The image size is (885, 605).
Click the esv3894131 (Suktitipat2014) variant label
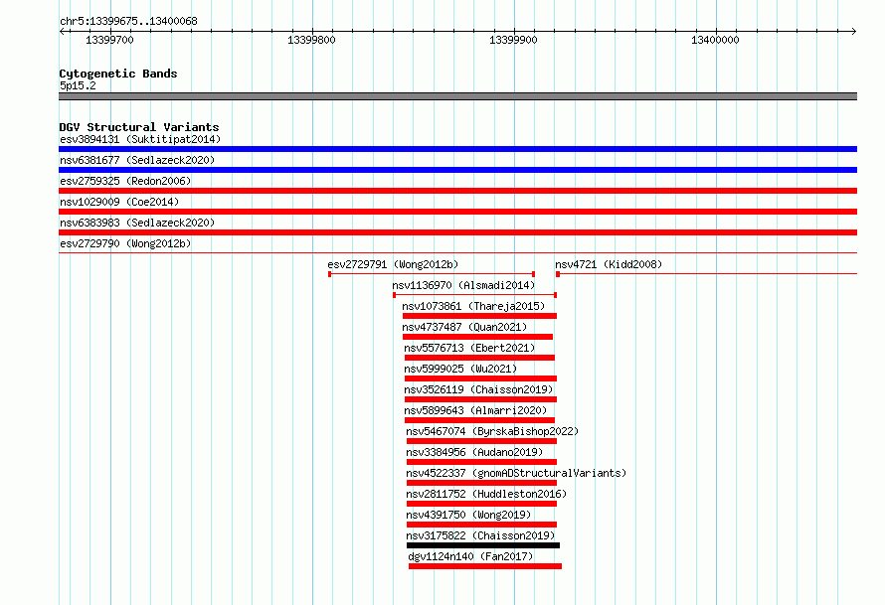click(x=140, y=139)
